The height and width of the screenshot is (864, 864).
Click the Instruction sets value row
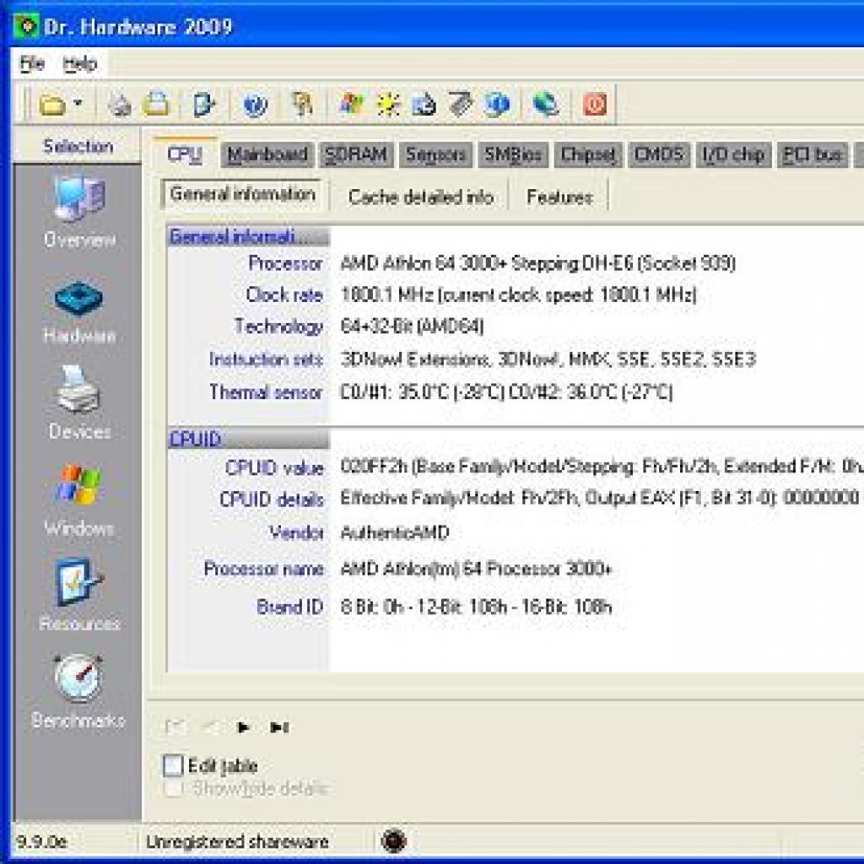tap(548, 359)
